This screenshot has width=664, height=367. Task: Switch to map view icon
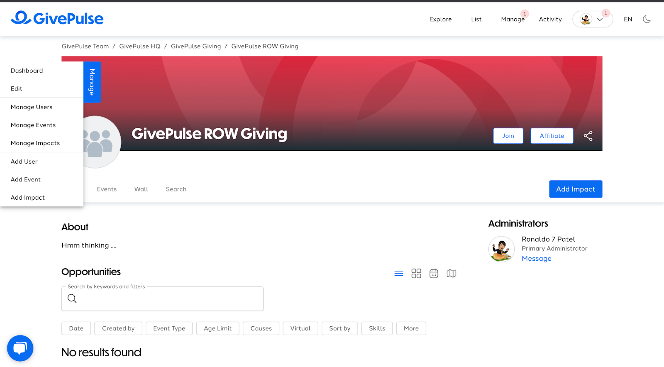(x=452, y=274)
